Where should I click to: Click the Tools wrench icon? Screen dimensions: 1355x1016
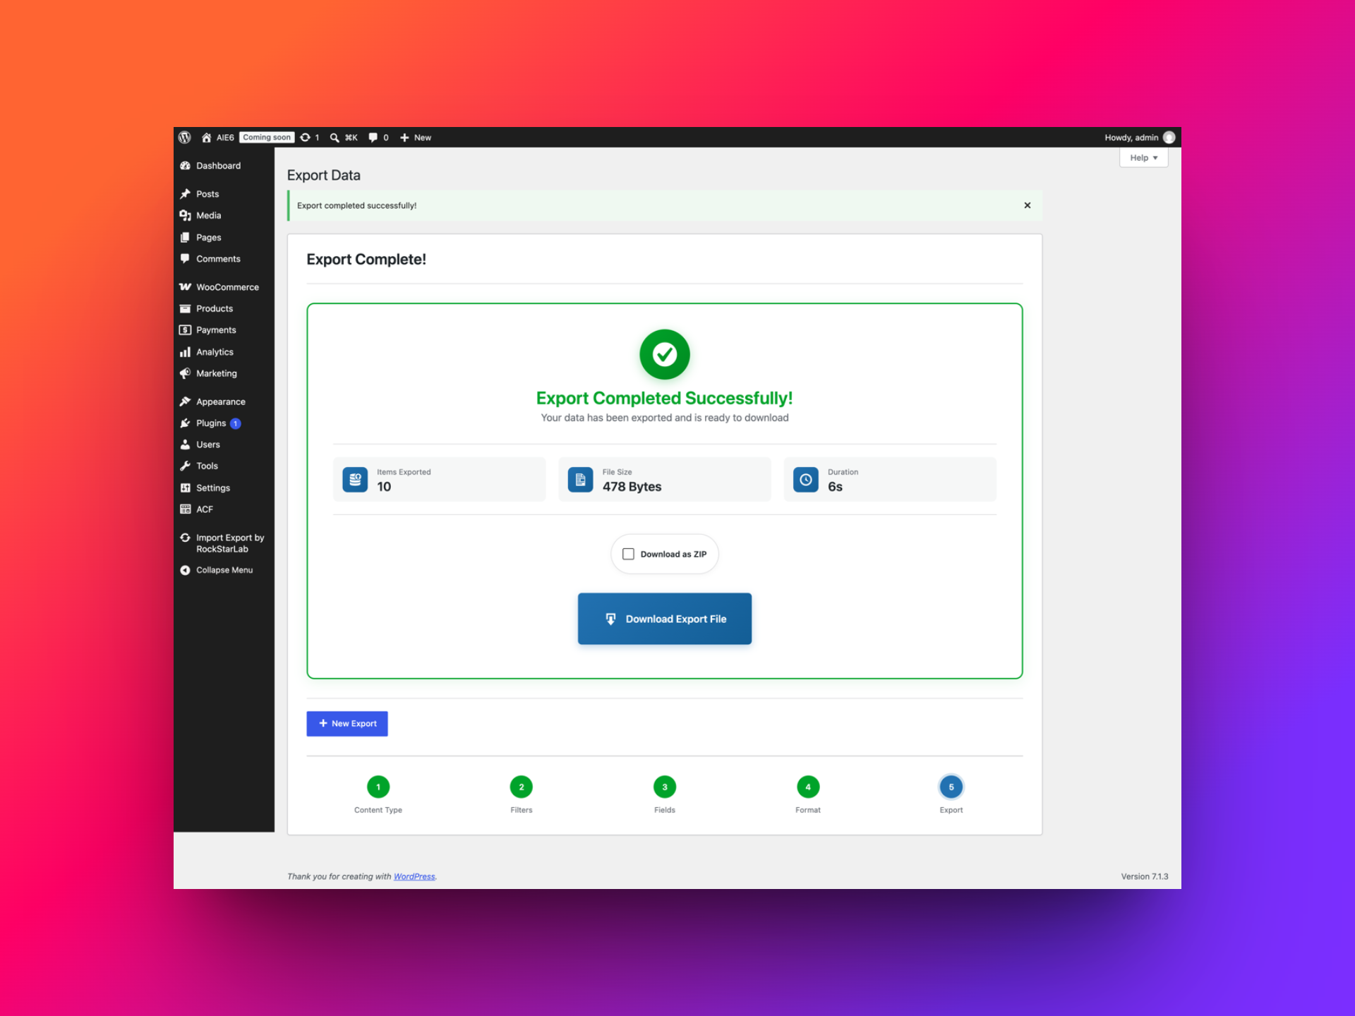pyautogui.click(x=185, y=466)
